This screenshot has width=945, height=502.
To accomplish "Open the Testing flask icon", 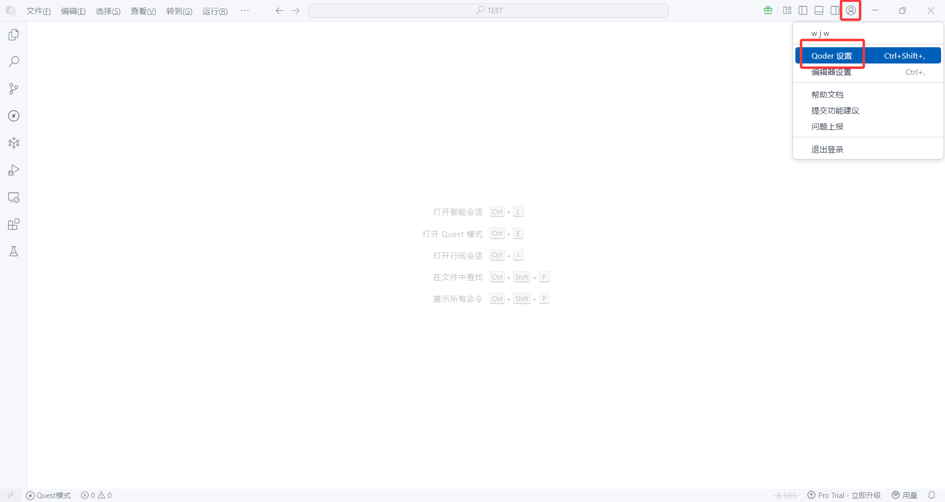I will tap(13, 251).
